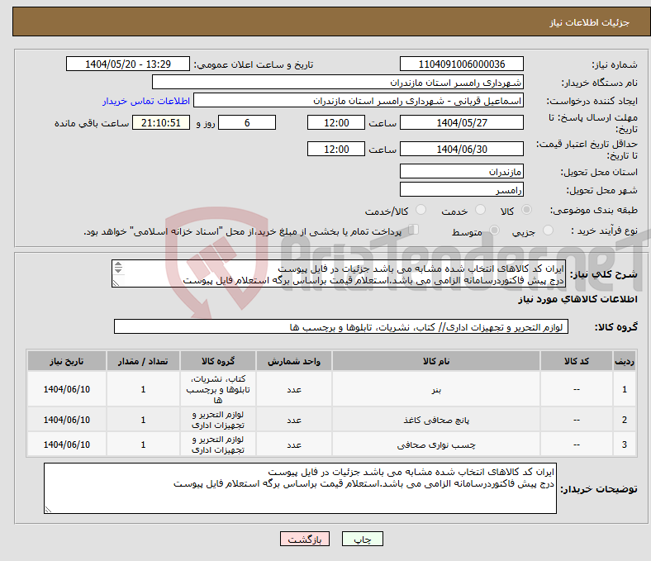Click the پانچ صحافی کاغذ item cell
The image size is (651, 561).
point(436,420)
